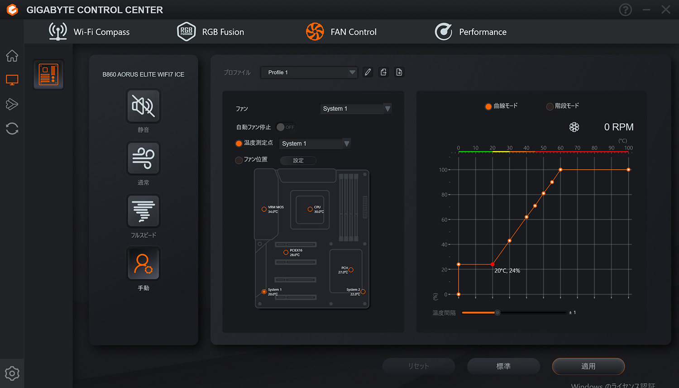Viewport: 679px width, 388px height.
Task: Click the 標準 button
Action: pos(503,366)
